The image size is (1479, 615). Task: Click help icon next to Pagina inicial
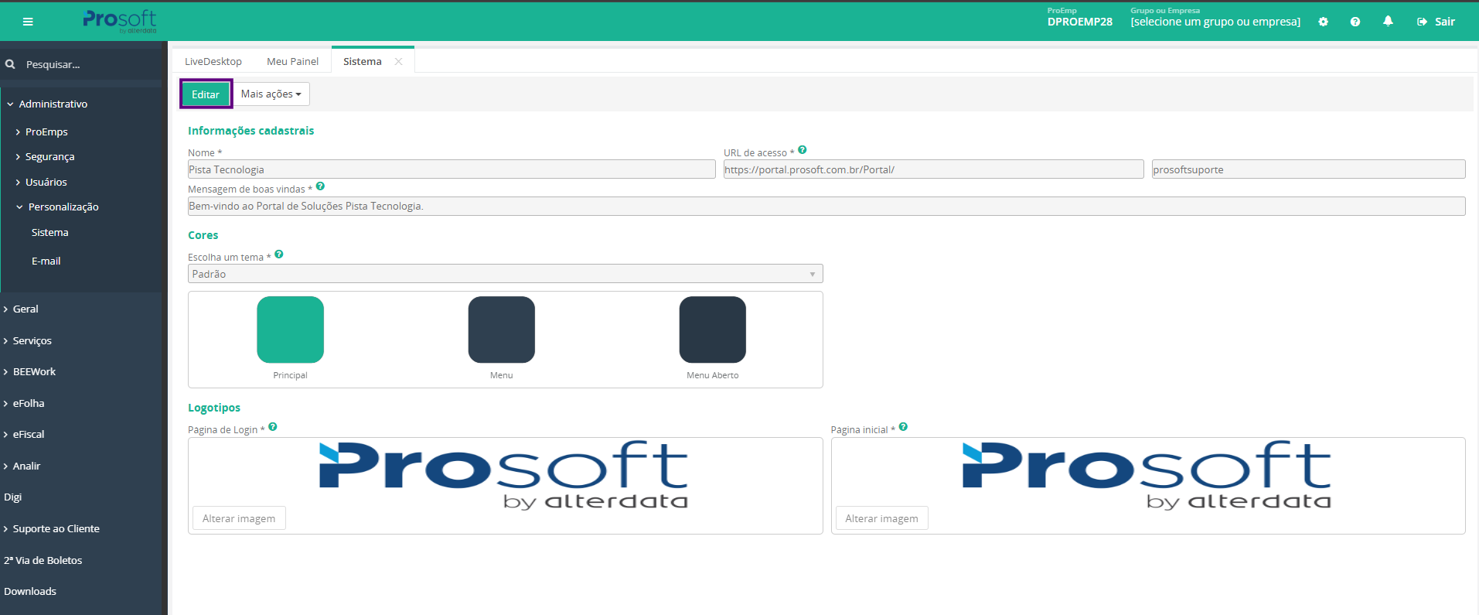[903, 427]
